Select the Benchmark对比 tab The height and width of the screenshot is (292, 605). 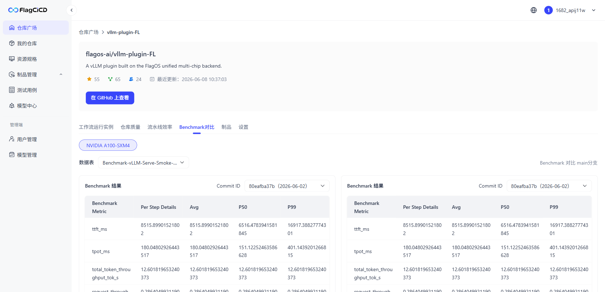[197, 127]
